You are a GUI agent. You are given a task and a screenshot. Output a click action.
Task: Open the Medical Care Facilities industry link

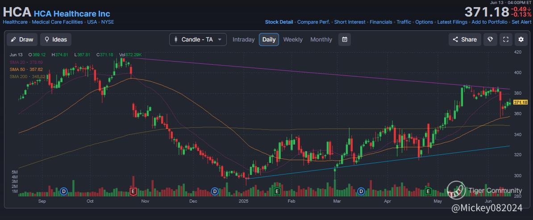[57, 22]
